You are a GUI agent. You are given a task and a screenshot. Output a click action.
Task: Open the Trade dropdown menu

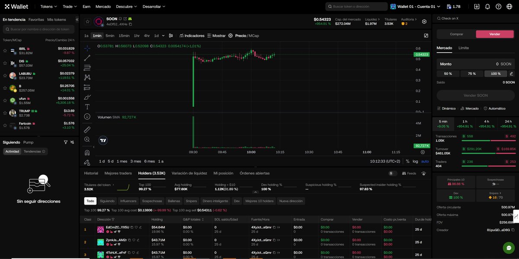(70, 6)
